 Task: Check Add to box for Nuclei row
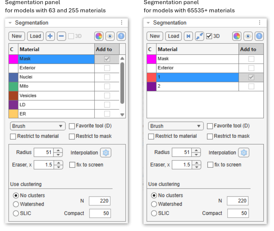(x=107, y=77)
